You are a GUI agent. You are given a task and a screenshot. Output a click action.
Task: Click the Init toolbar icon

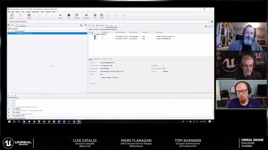(95, 16)
